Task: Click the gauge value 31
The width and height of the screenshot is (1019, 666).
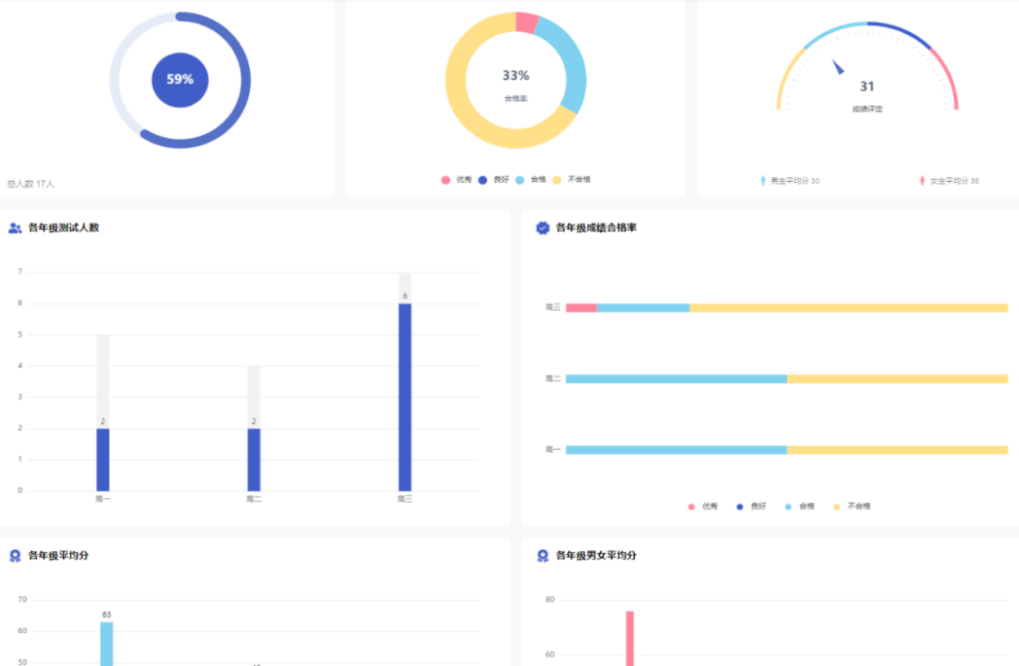Action: coord(867,87)
